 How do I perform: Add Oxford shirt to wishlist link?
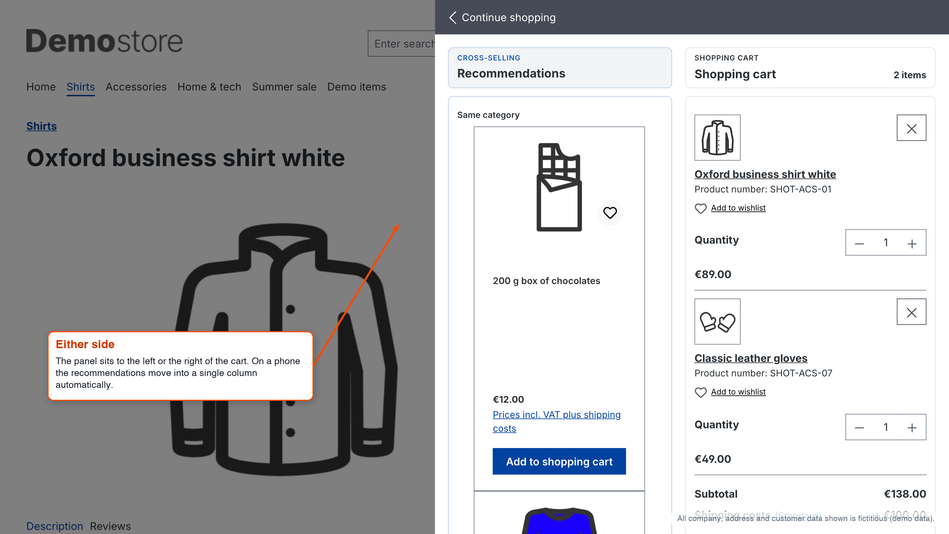point(738,208)
